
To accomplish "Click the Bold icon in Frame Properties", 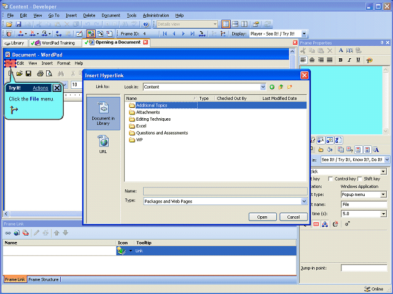I will 340,60.
